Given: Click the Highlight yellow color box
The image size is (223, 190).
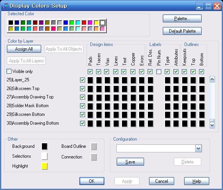Looking at the screenshot, I should click(x=45, y=166).
